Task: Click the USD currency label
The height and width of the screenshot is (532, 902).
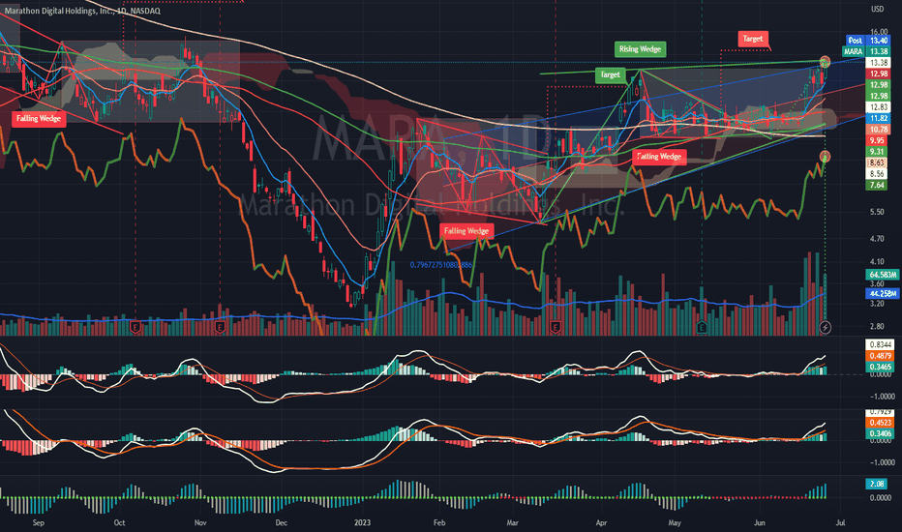Action: click(877, 9)
